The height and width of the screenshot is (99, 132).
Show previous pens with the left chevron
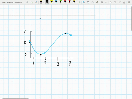click(44, 2)
